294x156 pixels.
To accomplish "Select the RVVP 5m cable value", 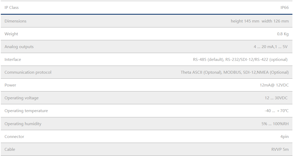I will pyautogui.click(x=280, y=149).
